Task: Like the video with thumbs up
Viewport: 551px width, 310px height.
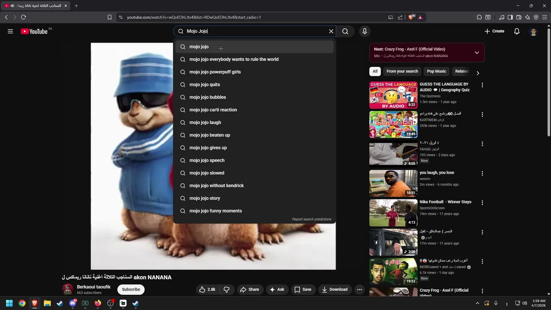Action: (x=207, y=289)
